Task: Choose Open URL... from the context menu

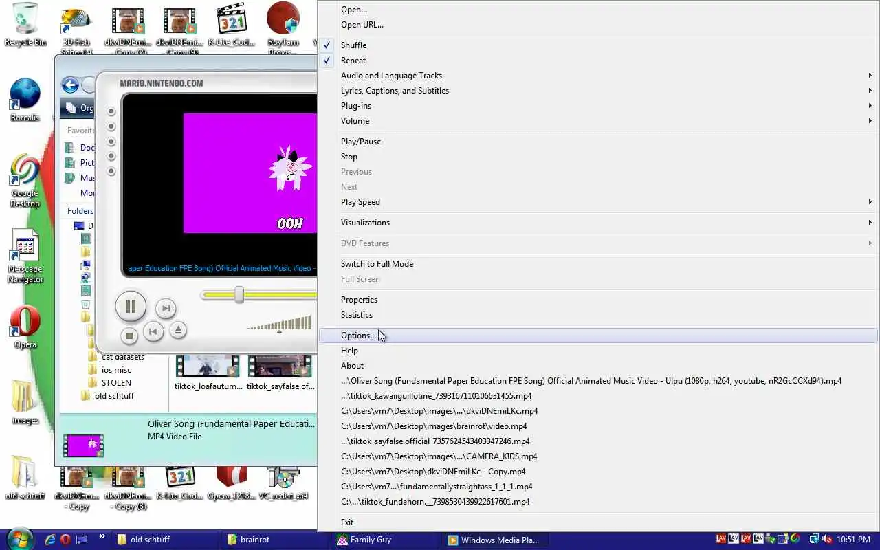Action: click(x=597, y=25)
